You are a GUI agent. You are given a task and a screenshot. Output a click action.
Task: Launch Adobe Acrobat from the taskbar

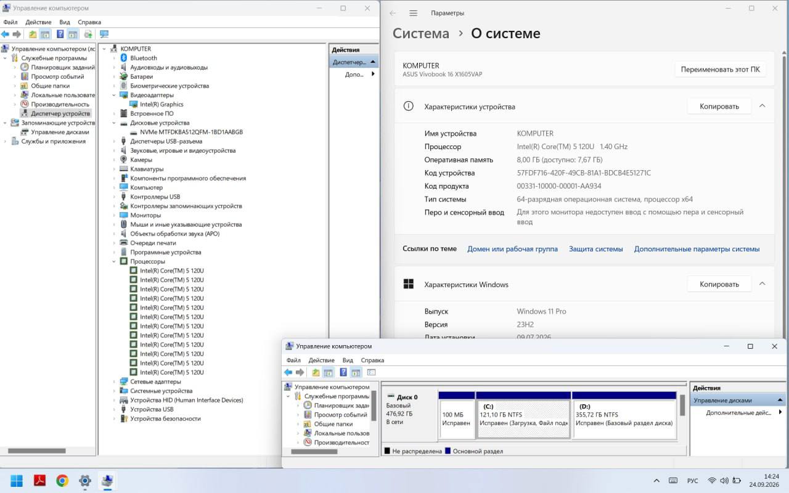(40, 480)
